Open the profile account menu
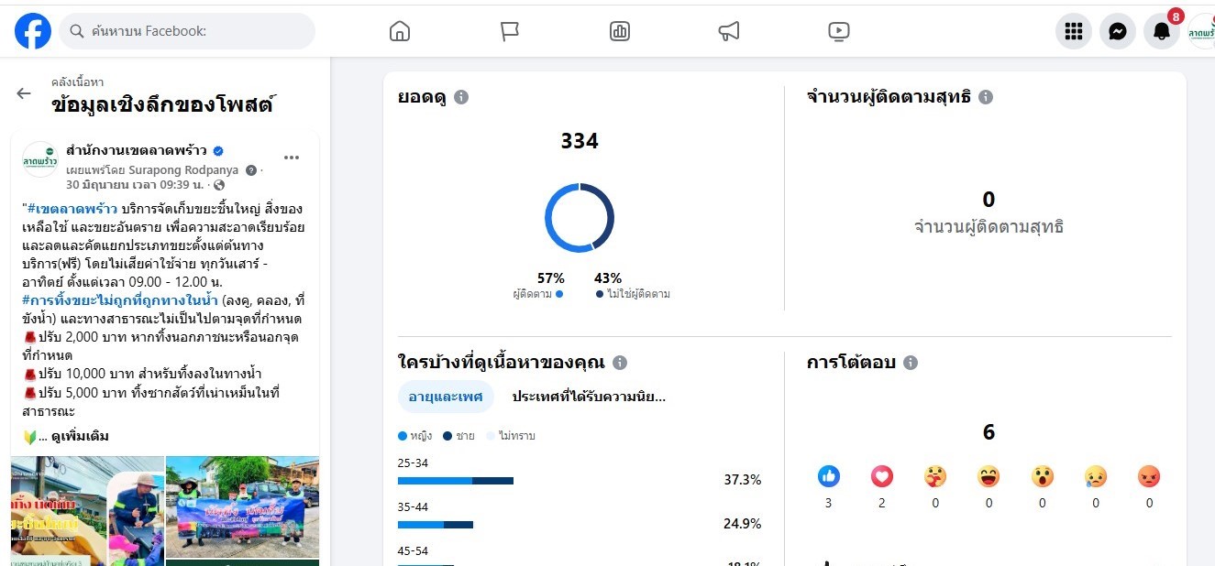 (x=1201, y=31)
